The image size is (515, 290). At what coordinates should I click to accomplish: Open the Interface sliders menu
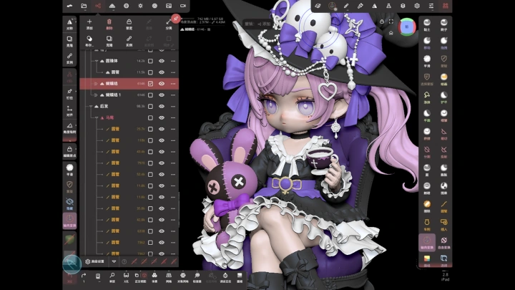click(x=431, y=6)
